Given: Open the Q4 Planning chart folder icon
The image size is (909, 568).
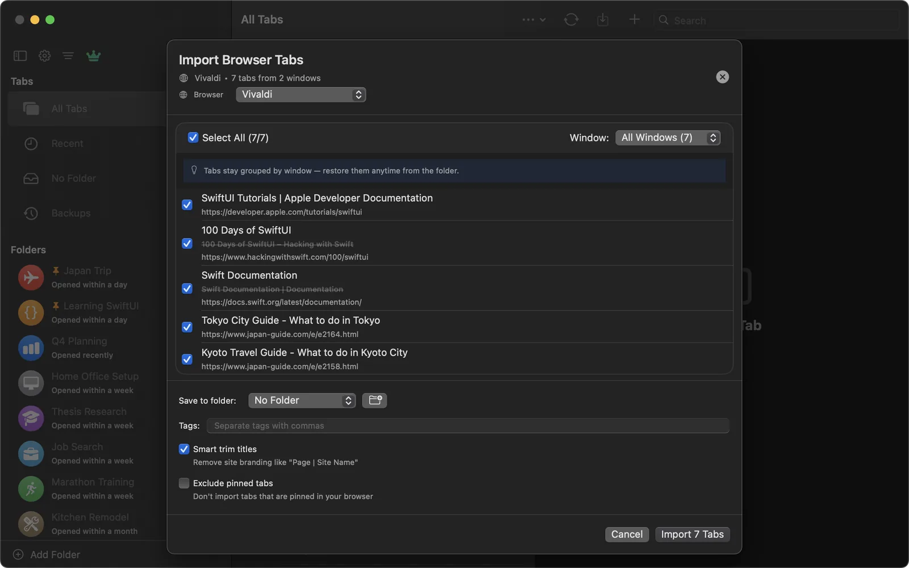Looking at the screenshot, I should (31, 348).
